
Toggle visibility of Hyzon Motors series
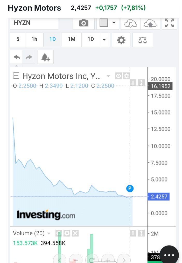coord(118,76)
